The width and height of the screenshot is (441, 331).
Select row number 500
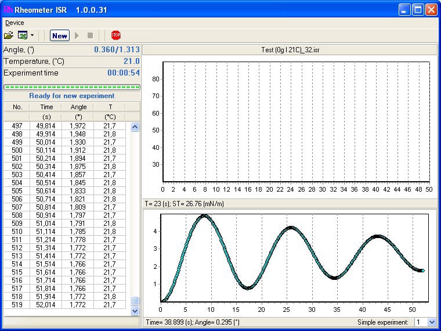(17, 150)
